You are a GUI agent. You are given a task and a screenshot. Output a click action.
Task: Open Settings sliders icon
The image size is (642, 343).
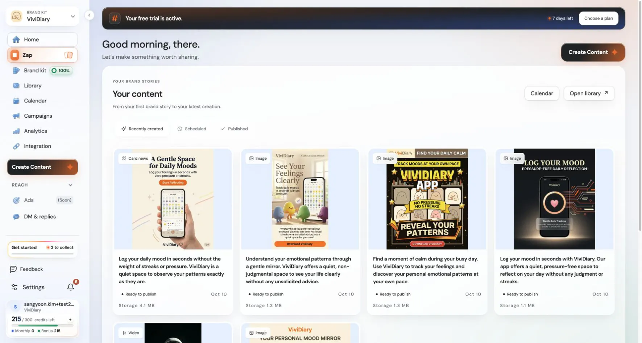click(x=15, y=287)
